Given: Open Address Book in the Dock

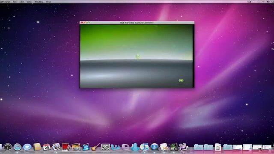Looking at the screenshot, I should pyautogui.click(x=37, y=147).
